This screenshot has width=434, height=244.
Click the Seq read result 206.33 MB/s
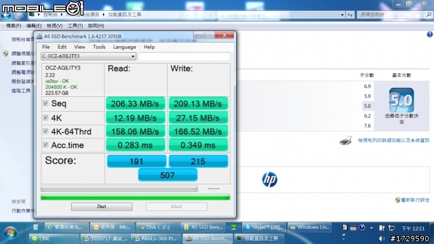click(x=136, y=104)
